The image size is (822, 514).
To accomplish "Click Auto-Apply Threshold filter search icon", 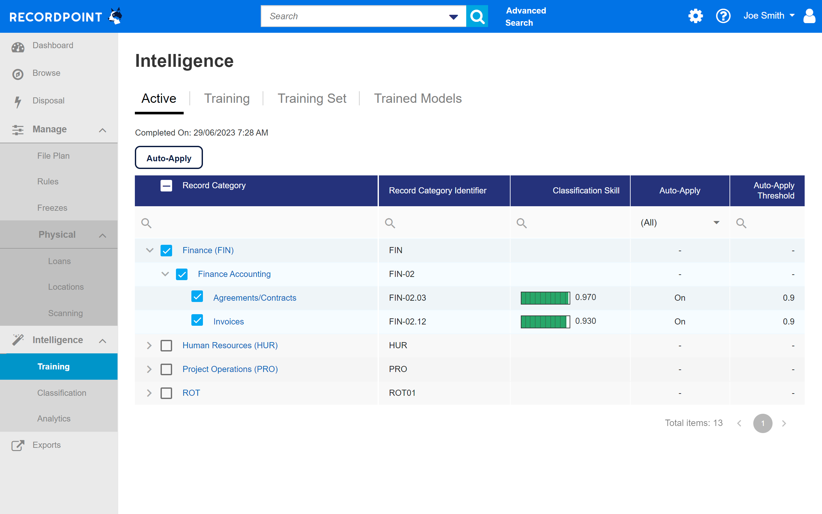I will (x=741, y=223).
